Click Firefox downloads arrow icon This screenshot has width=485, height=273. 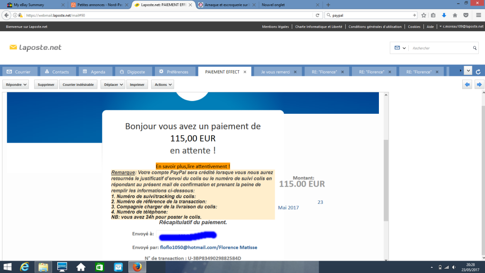444,15
